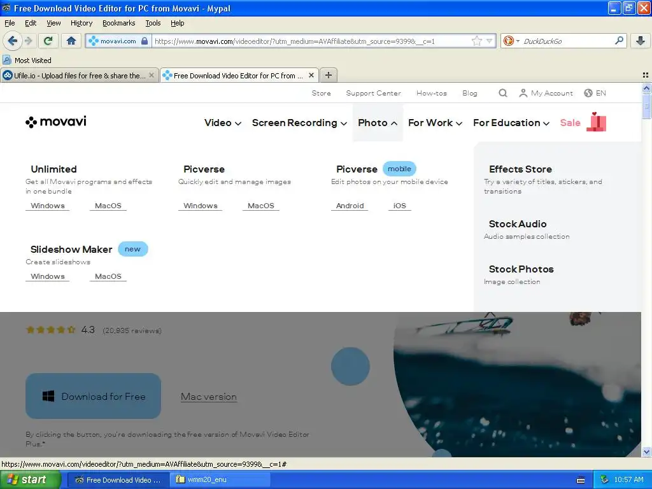Viewport: 652px width, 489px height.
Task: Expand the For Education dropdown
Action: tap(511, 123)
